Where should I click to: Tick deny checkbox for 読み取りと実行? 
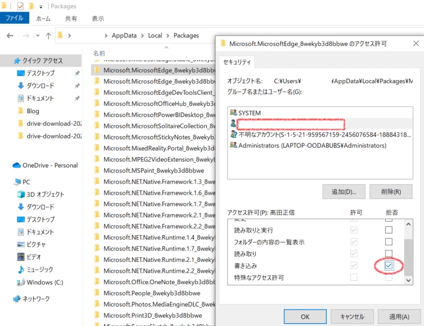click(389, 230)
